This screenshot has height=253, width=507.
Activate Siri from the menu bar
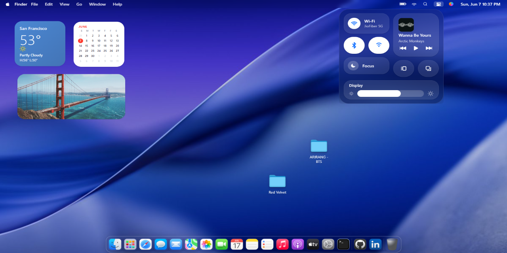[451, 4]
